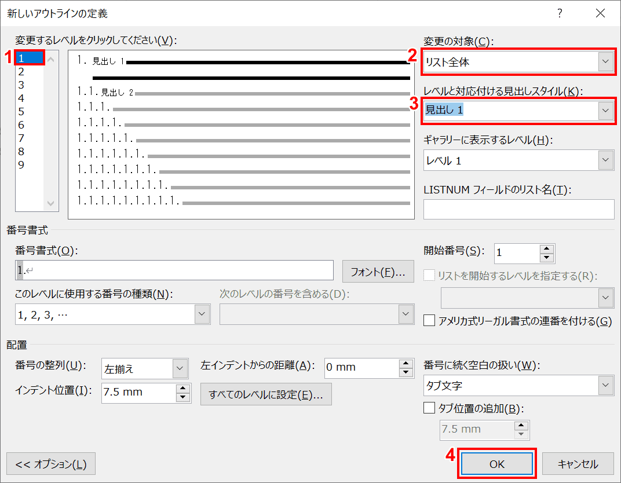This screenshot has height=483, width=621.
Task: Select level 3 in the level list
Action: (30, 85)
